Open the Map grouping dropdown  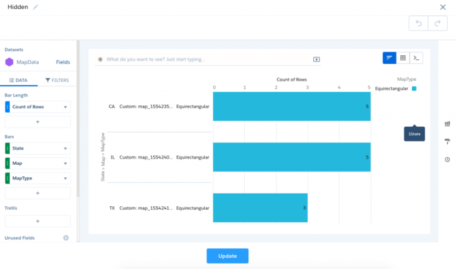coord(65,163)
